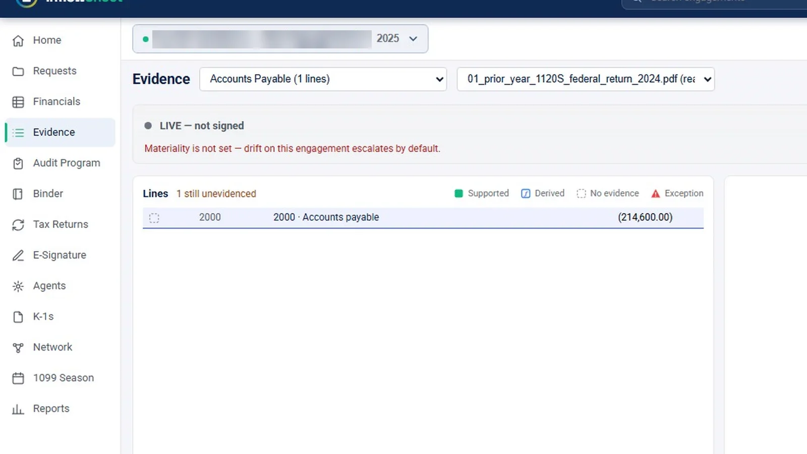This screenshot has width=807, height=454.
Task: Expand the 2025 engagement selector chevron
Action: (413, 39)
